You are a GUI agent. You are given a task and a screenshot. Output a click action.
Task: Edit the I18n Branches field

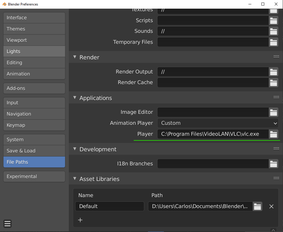213,164
